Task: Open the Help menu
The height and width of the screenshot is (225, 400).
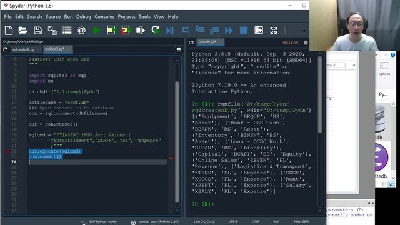Action: click(173, 17)
